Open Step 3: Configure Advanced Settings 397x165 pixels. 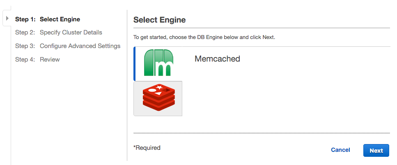68,46
